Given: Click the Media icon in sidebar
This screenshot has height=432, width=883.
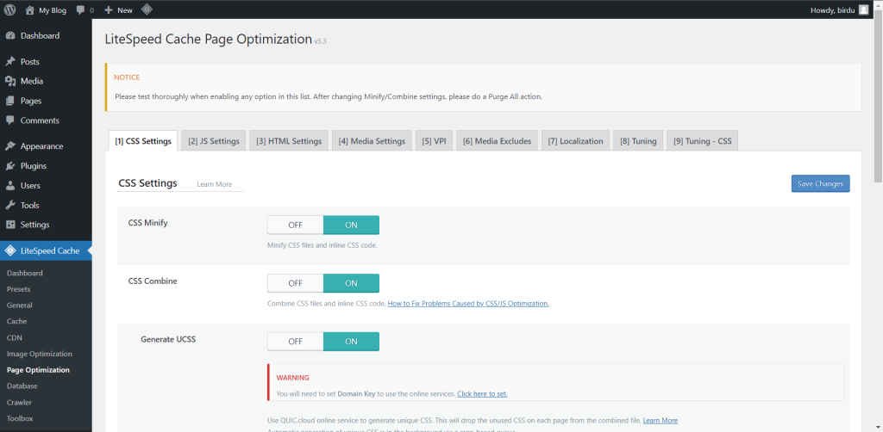Looking at the screenshot, I should coord(10,81).
